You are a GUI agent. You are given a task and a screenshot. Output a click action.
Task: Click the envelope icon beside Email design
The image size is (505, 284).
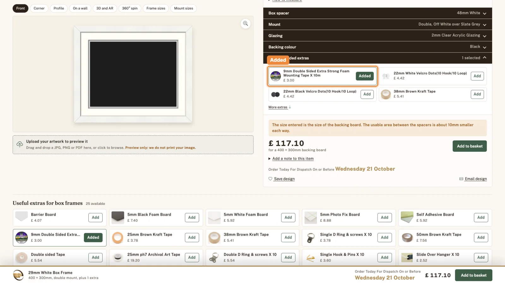(x=461, y=179)
